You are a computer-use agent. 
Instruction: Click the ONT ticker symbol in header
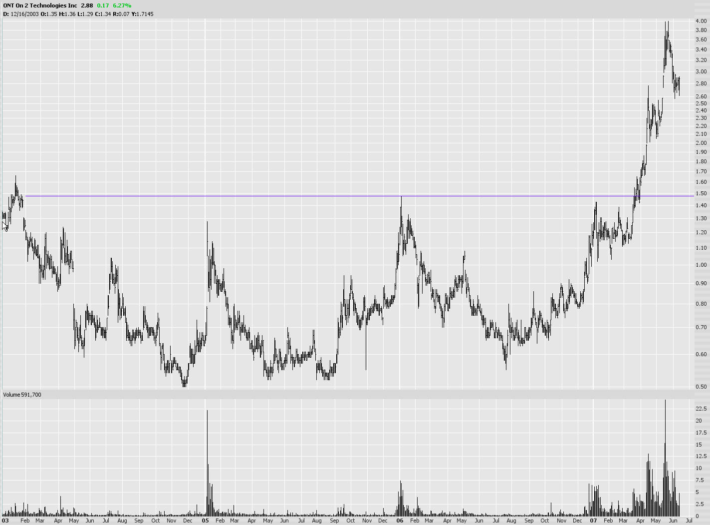(x=8, y=5)
